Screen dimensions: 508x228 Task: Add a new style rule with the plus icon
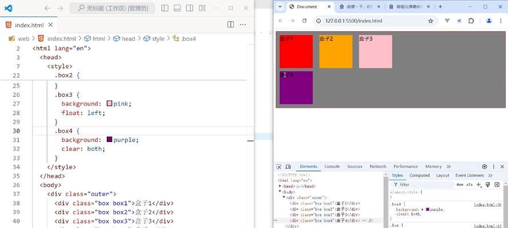479,185
